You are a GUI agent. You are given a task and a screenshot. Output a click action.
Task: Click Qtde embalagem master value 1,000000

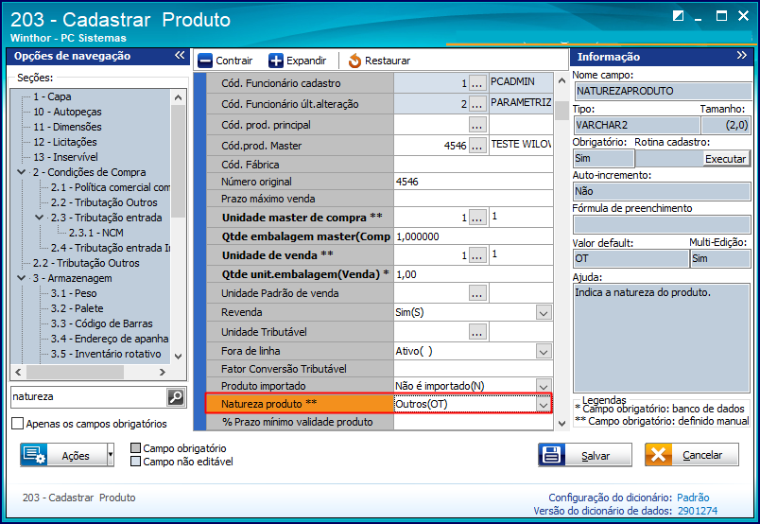(473, 236)
